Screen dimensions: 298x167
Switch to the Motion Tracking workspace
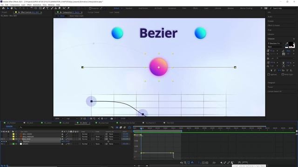pos(246,8)
